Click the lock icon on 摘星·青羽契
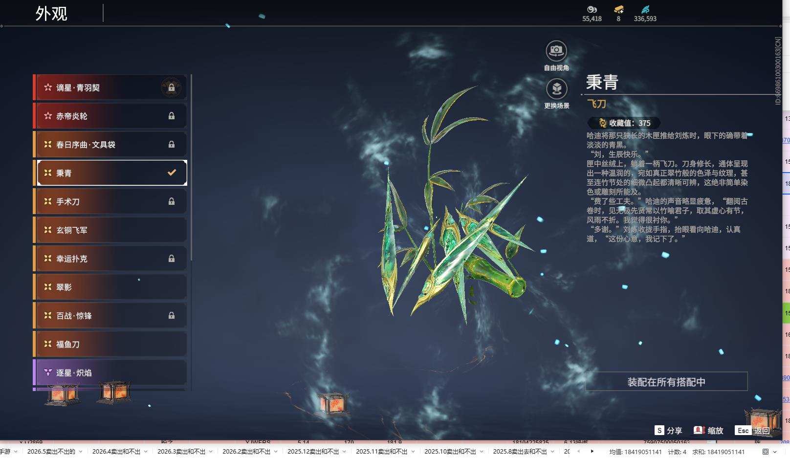 pos(172,87)
